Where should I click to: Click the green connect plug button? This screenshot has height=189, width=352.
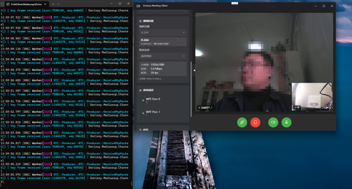pos(242,122)
